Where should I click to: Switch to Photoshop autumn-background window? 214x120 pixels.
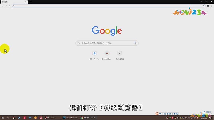(71, 118)
